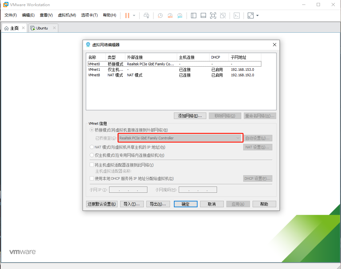Open the 文件(F) menu

coord(11,15)
